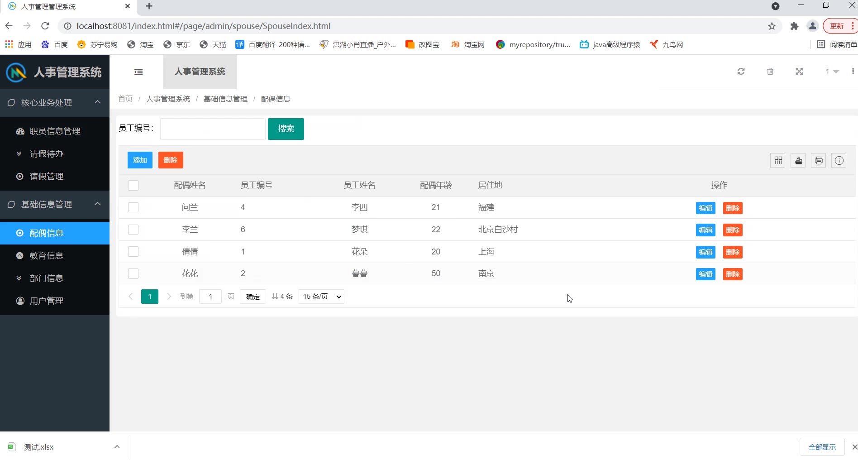Click the browser 更新 button
Screen dimensions: 858x460
(840, 26)
